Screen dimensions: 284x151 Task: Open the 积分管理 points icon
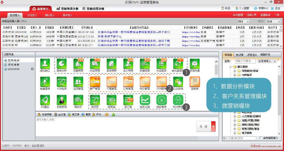tap(178, 100)
